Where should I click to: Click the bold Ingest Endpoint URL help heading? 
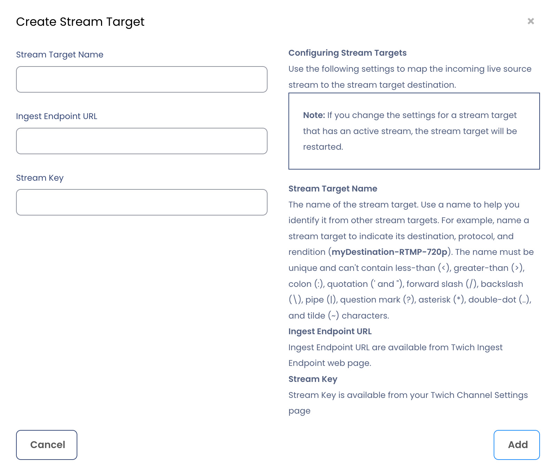330,331
